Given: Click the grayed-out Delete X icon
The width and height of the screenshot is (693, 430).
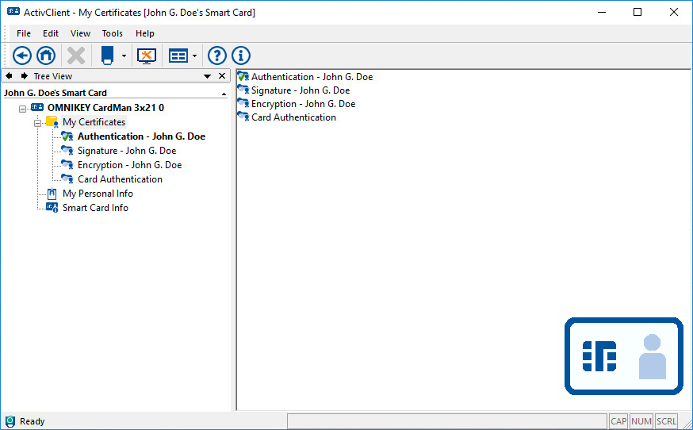Looking at the screenshot, I should [76, 56].
